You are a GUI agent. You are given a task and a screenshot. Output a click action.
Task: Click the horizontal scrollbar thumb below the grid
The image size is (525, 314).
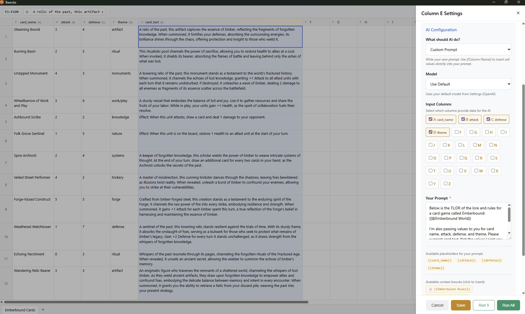click(x=155, y=302)
